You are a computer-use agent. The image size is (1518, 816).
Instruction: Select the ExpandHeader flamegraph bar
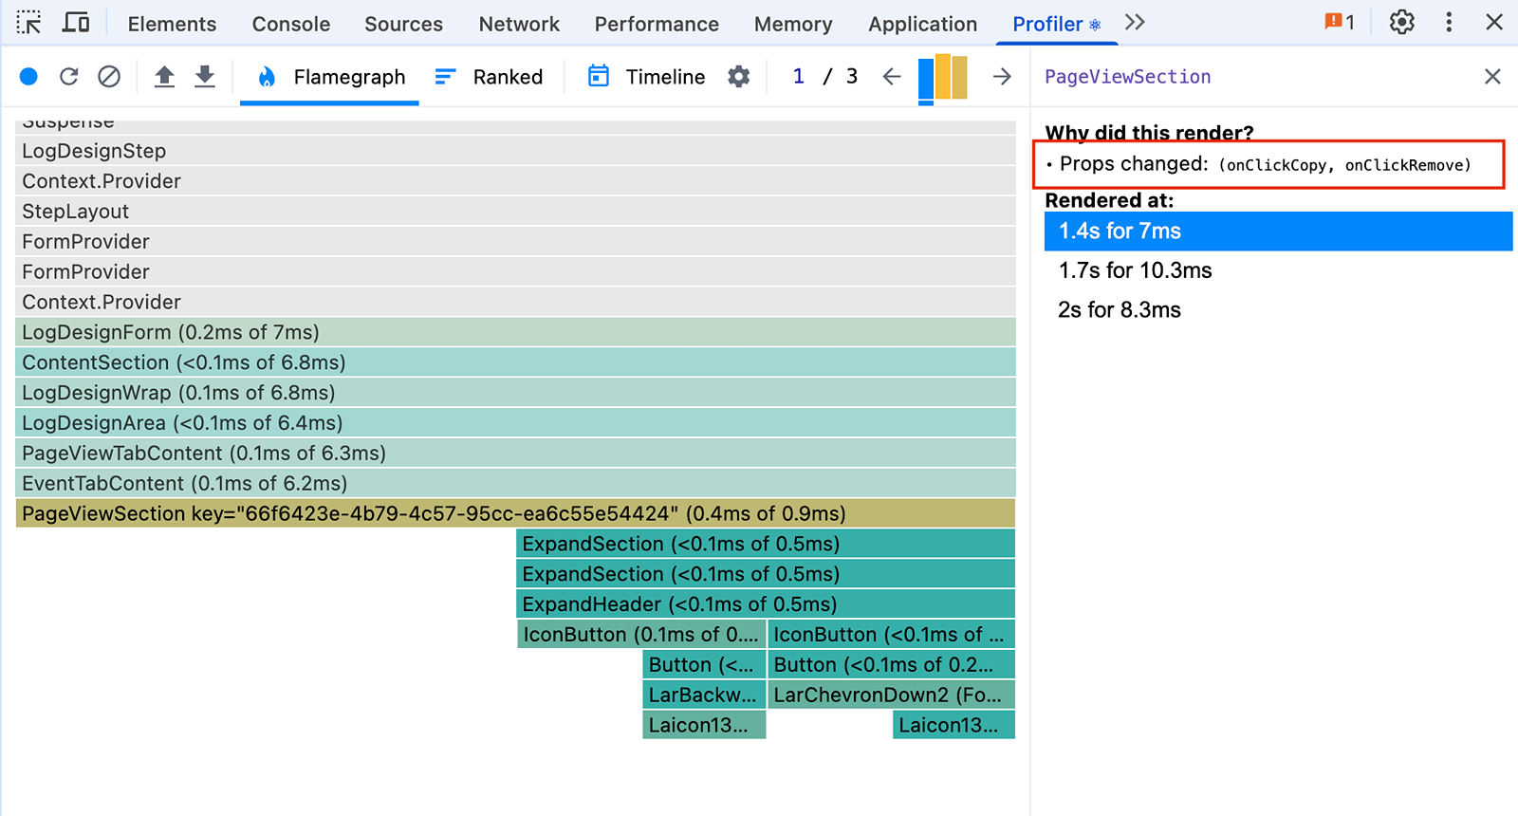point(766,604)
